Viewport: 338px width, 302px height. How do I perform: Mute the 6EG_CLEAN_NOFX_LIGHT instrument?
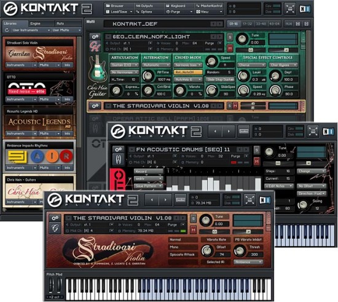(230, 49)
